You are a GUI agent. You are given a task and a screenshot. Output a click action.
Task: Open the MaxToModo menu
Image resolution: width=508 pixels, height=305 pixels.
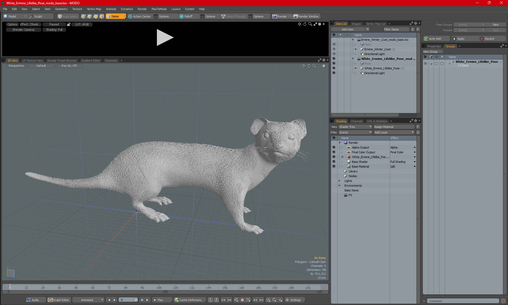pos(159,9)
